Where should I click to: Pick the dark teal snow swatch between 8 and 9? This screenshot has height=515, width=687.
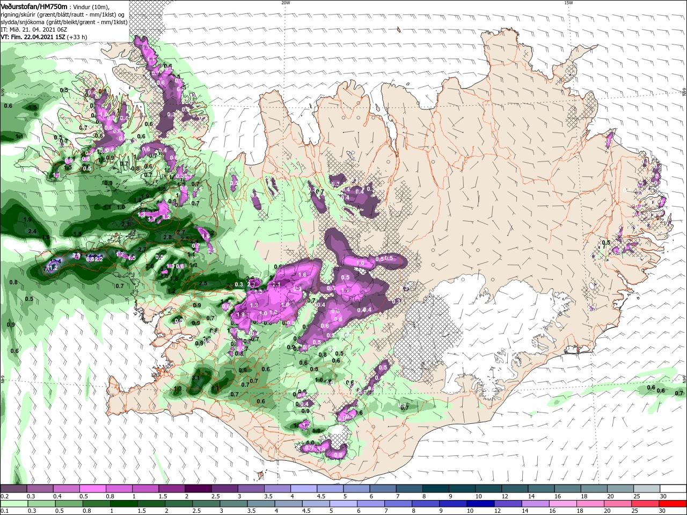[436, 488]
